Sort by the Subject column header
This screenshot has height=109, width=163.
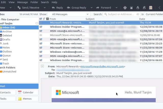point(90,19)
